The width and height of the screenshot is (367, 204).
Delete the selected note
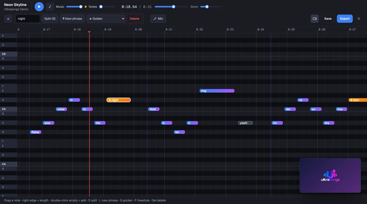pyautogui.click(x=134, y=19)
